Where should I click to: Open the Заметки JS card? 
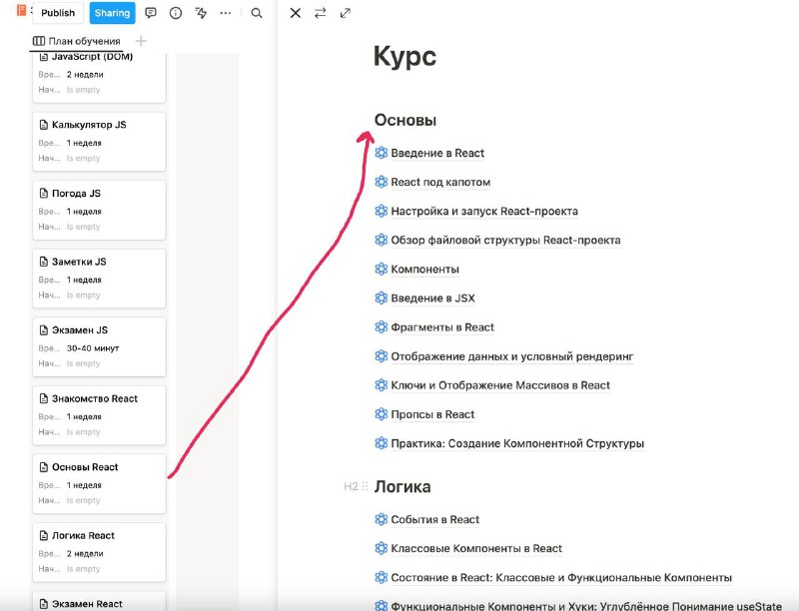[x=99, y=279]
